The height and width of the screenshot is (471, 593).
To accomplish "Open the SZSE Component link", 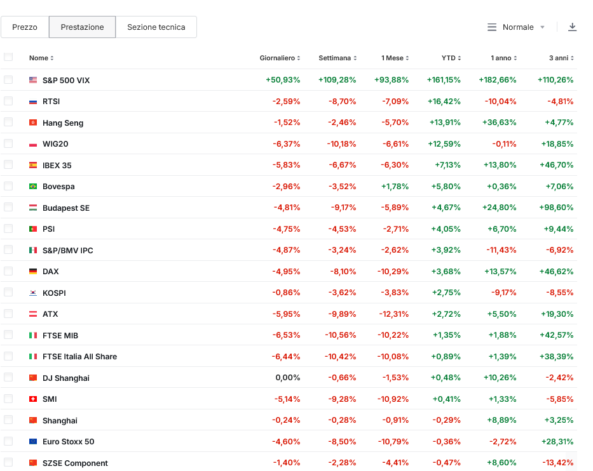I will click(x=75, y=463).
